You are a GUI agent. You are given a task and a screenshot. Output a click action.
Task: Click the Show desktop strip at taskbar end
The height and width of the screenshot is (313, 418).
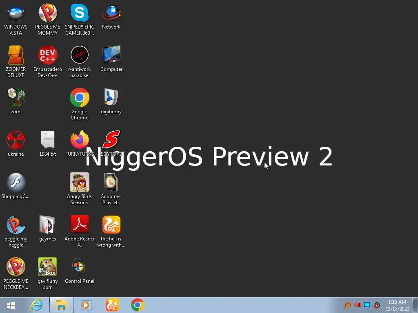[x=415, y=305]
